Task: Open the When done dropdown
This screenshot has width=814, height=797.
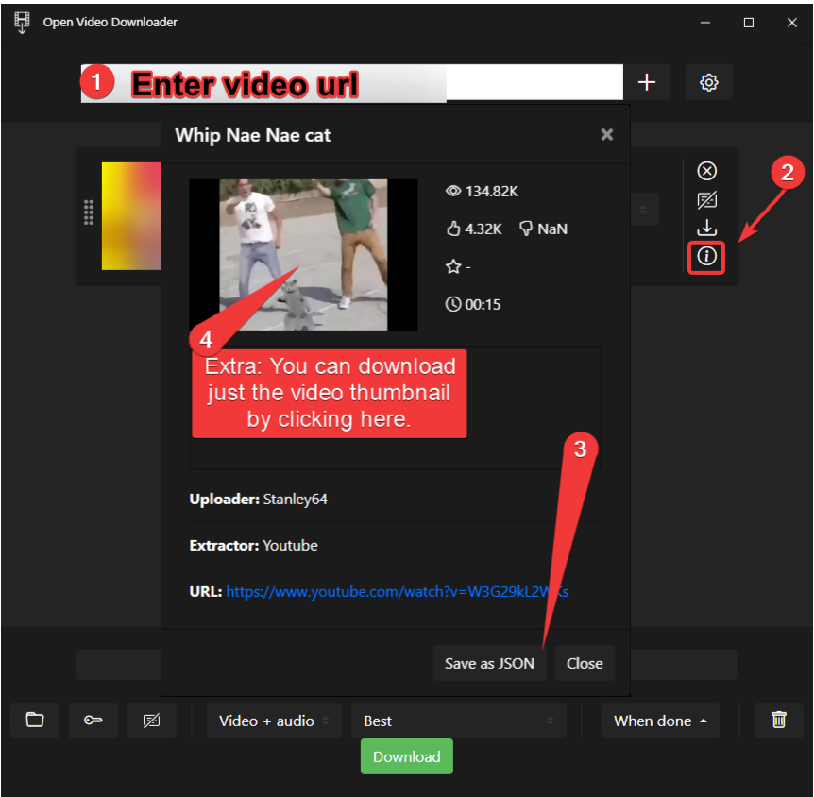Action: tap(660, 721)
